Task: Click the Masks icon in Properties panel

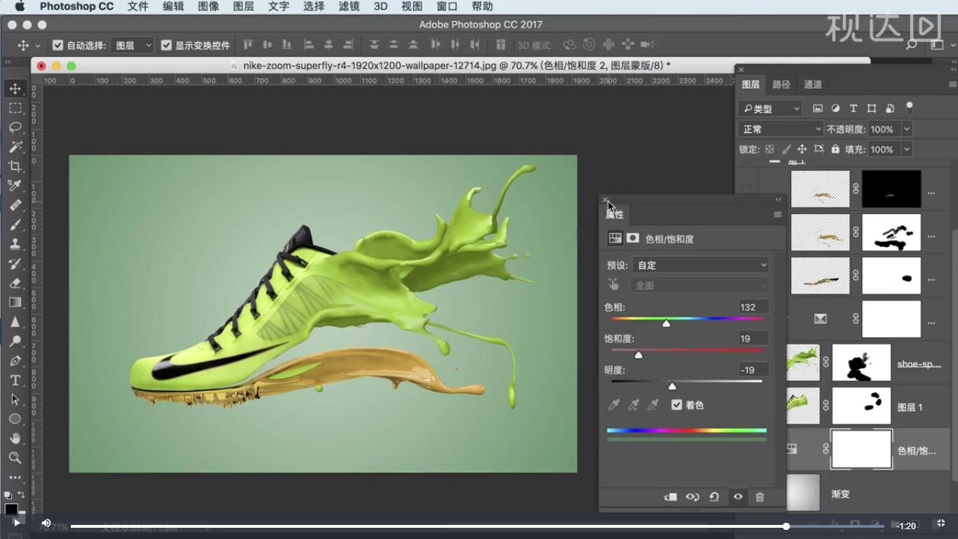Action: click(x=633, y=239)
